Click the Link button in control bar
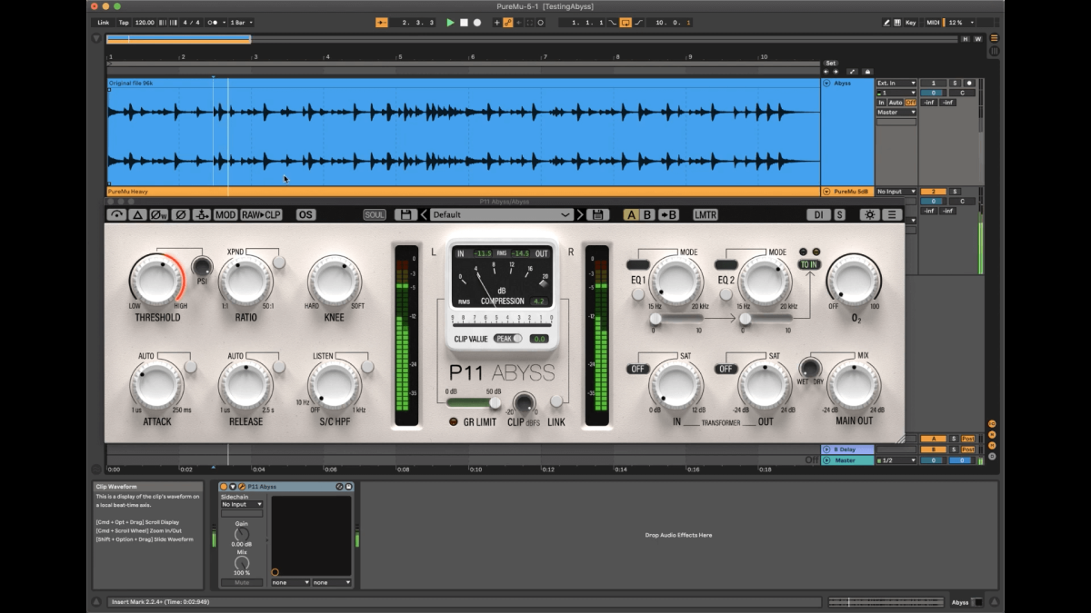1091x613 pixels. pyautogui.click(x=104, y=22)
